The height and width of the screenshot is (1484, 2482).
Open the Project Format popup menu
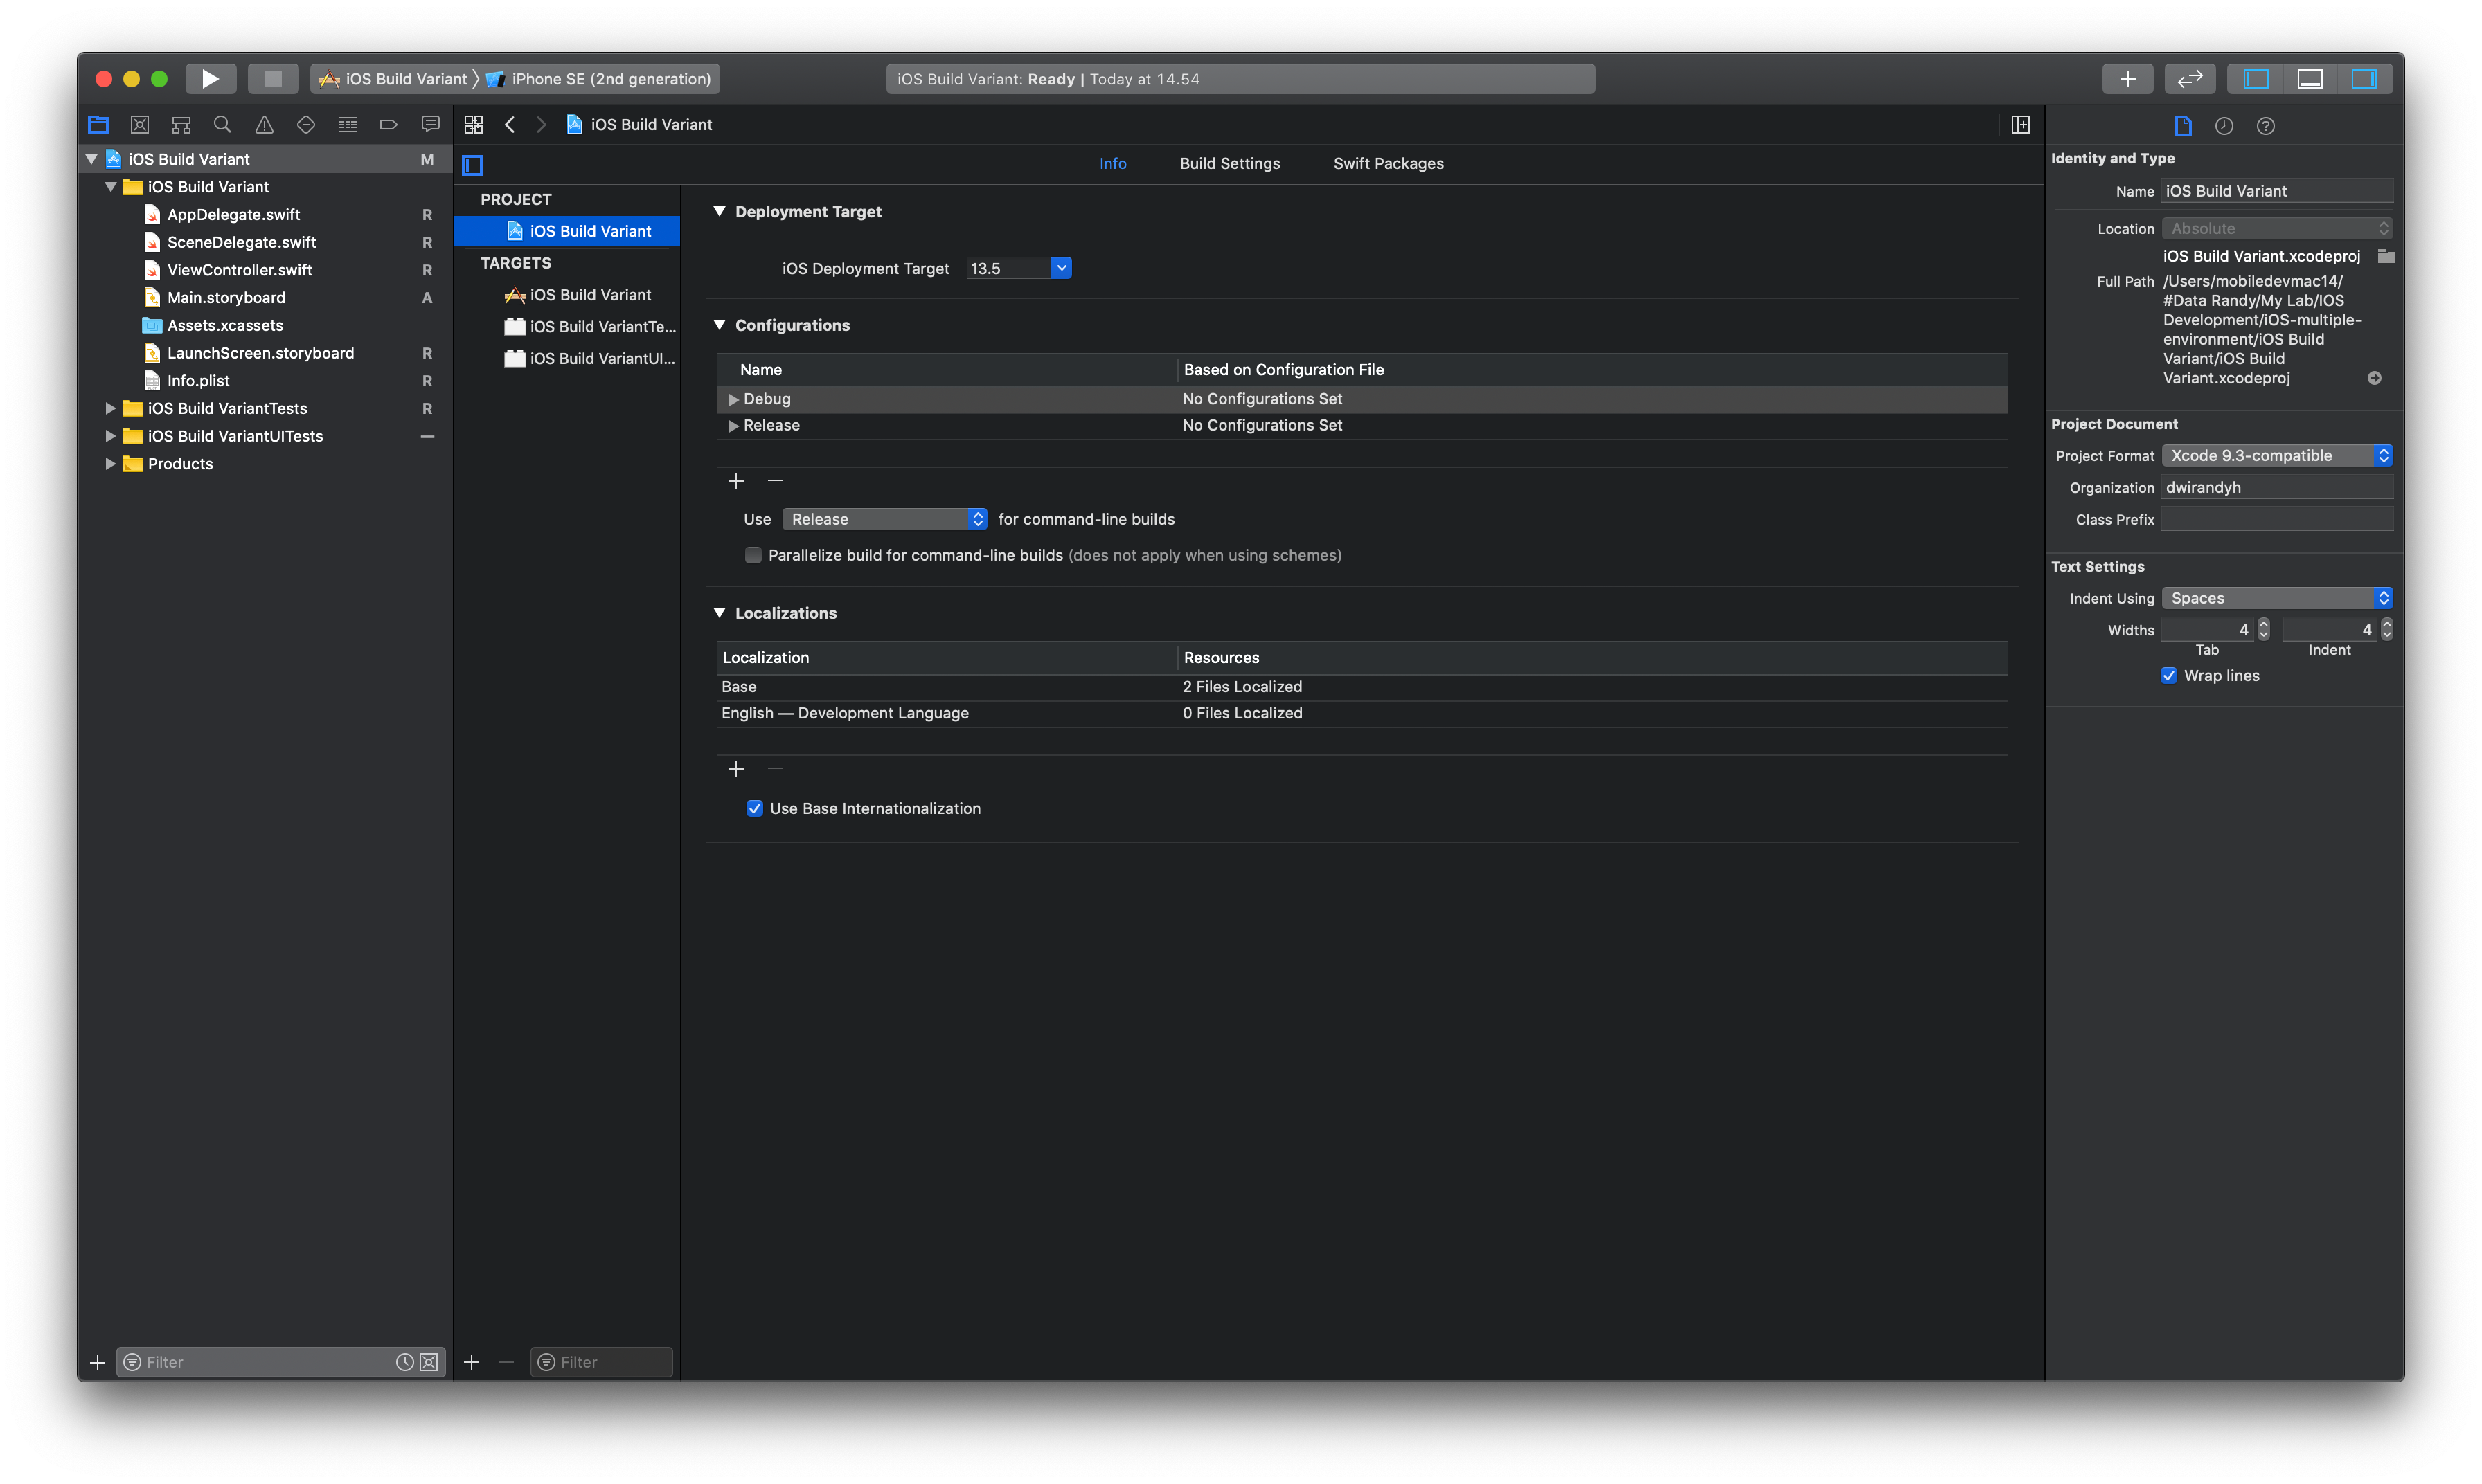pos(2276,456)
